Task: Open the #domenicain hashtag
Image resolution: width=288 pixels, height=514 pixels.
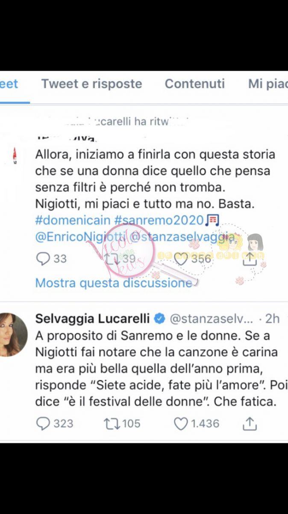Action: (x=73, y=221)
